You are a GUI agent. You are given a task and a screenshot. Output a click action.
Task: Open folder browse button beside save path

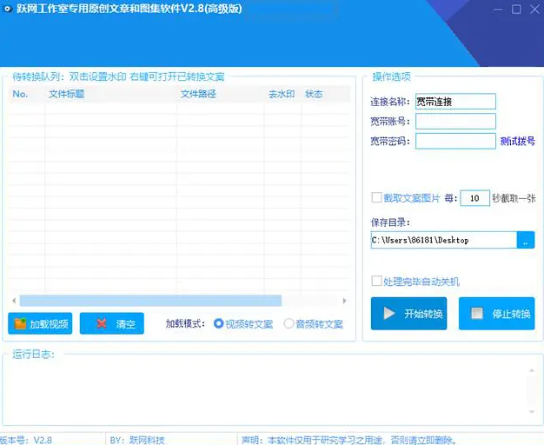tap(526, 240)
